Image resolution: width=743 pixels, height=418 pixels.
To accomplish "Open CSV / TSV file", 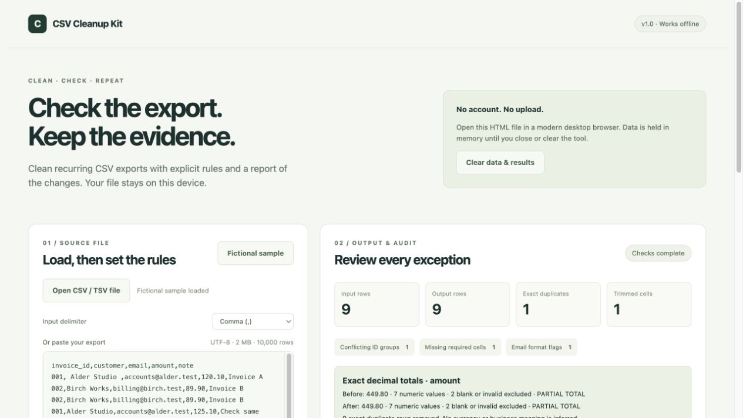I will (86, 291).
